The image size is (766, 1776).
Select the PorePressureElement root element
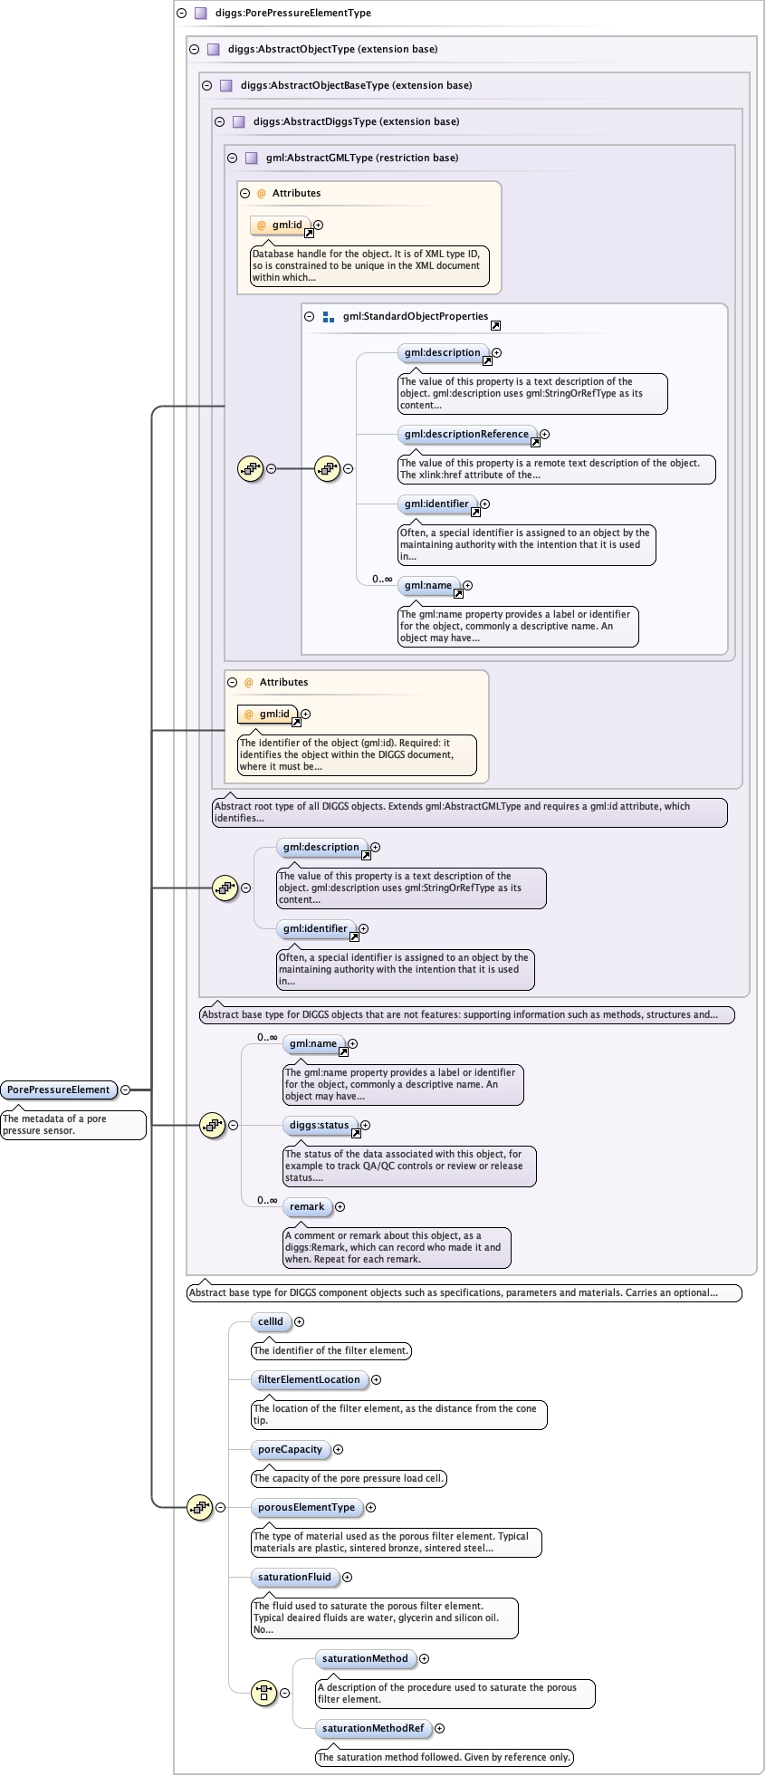click(59, 1090)
